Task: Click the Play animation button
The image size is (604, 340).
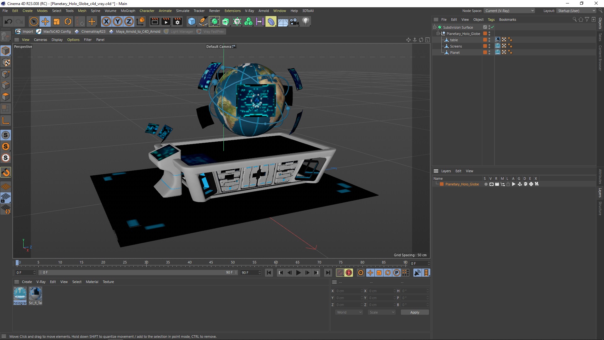Action: 298,272
